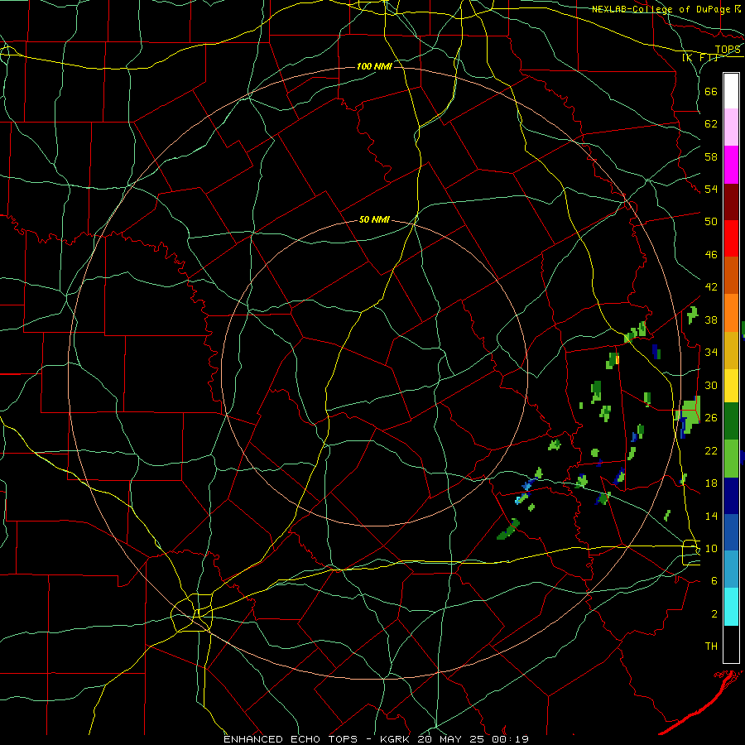Select the dark red legend color band
This screenshot has height=745, width=745.
(731, 202)
